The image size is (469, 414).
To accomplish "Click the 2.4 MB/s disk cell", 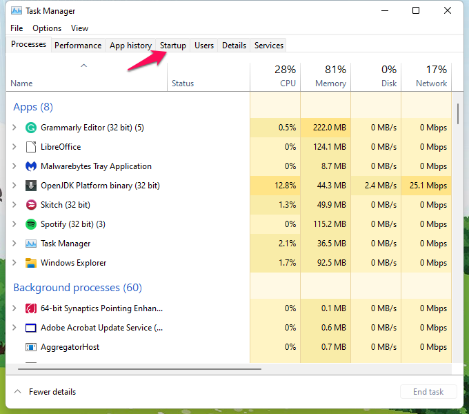I will coord(376,186).
